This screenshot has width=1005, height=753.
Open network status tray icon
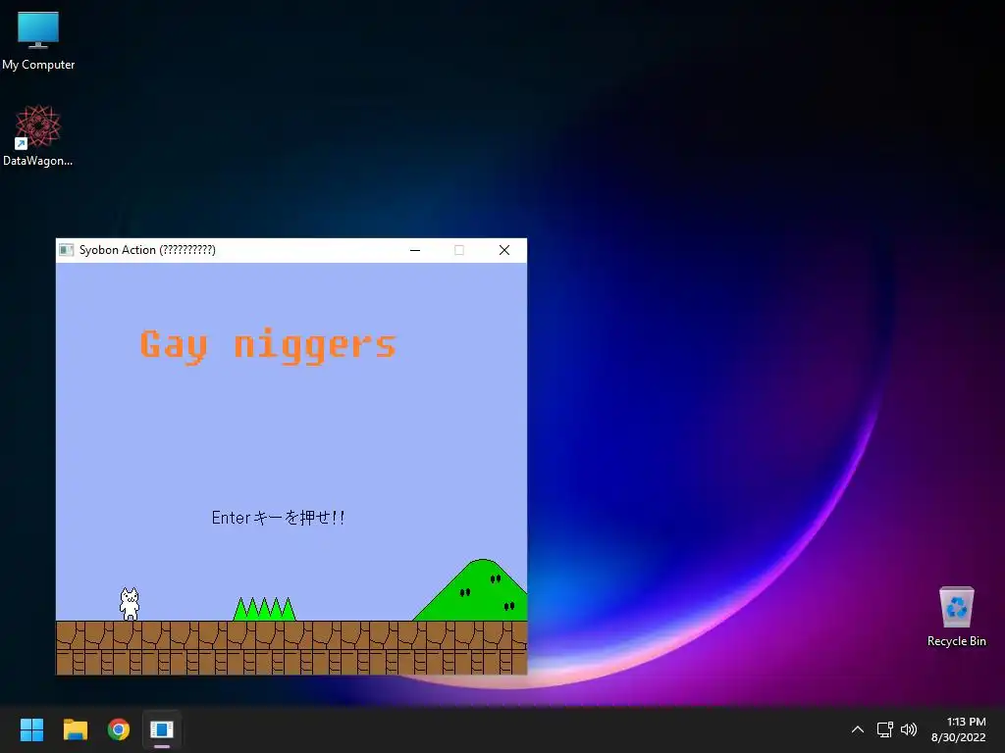coord(885,729)
